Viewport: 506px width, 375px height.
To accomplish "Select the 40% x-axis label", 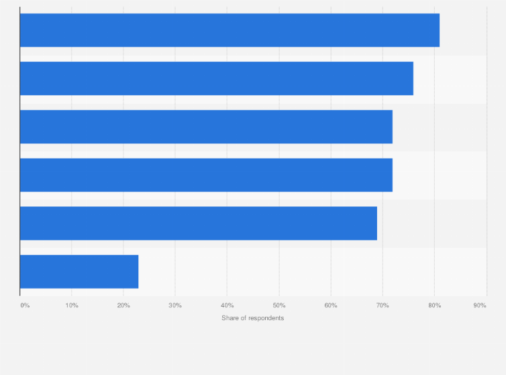I will click(x=227, y=305).
